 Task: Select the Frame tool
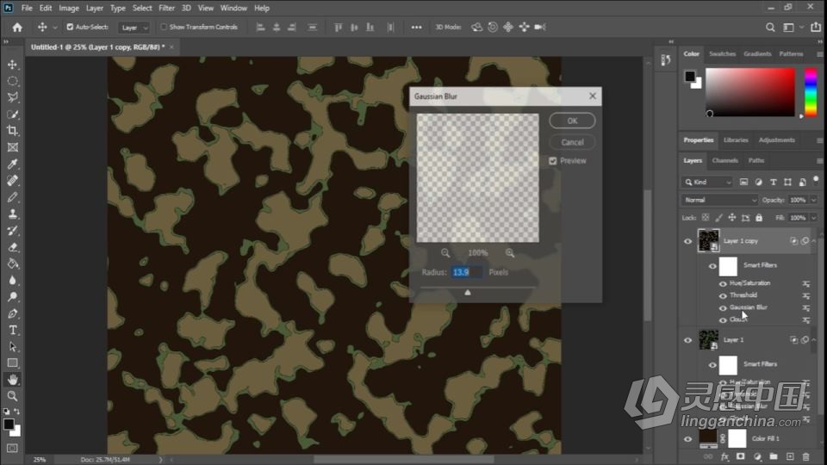click(13, 147)
